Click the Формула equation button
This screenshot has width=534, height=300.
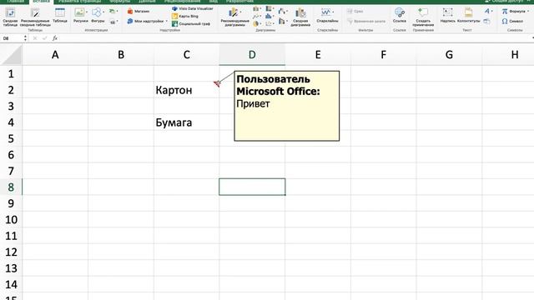pyautogui.click(x=514, y=11)
